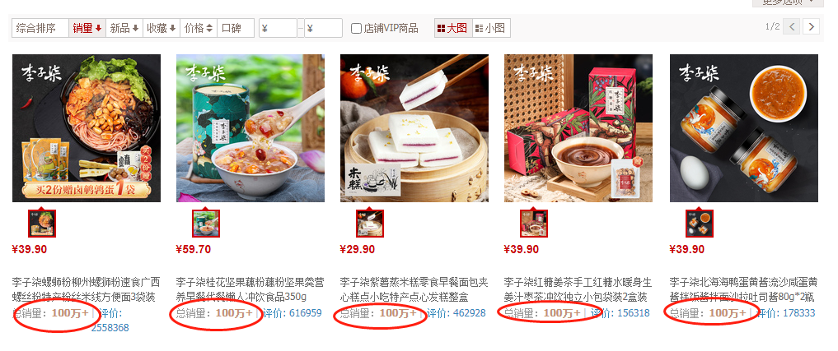The image size is (838, 351).
Task: Go to the next results page arrow
Action: point(812,26)
